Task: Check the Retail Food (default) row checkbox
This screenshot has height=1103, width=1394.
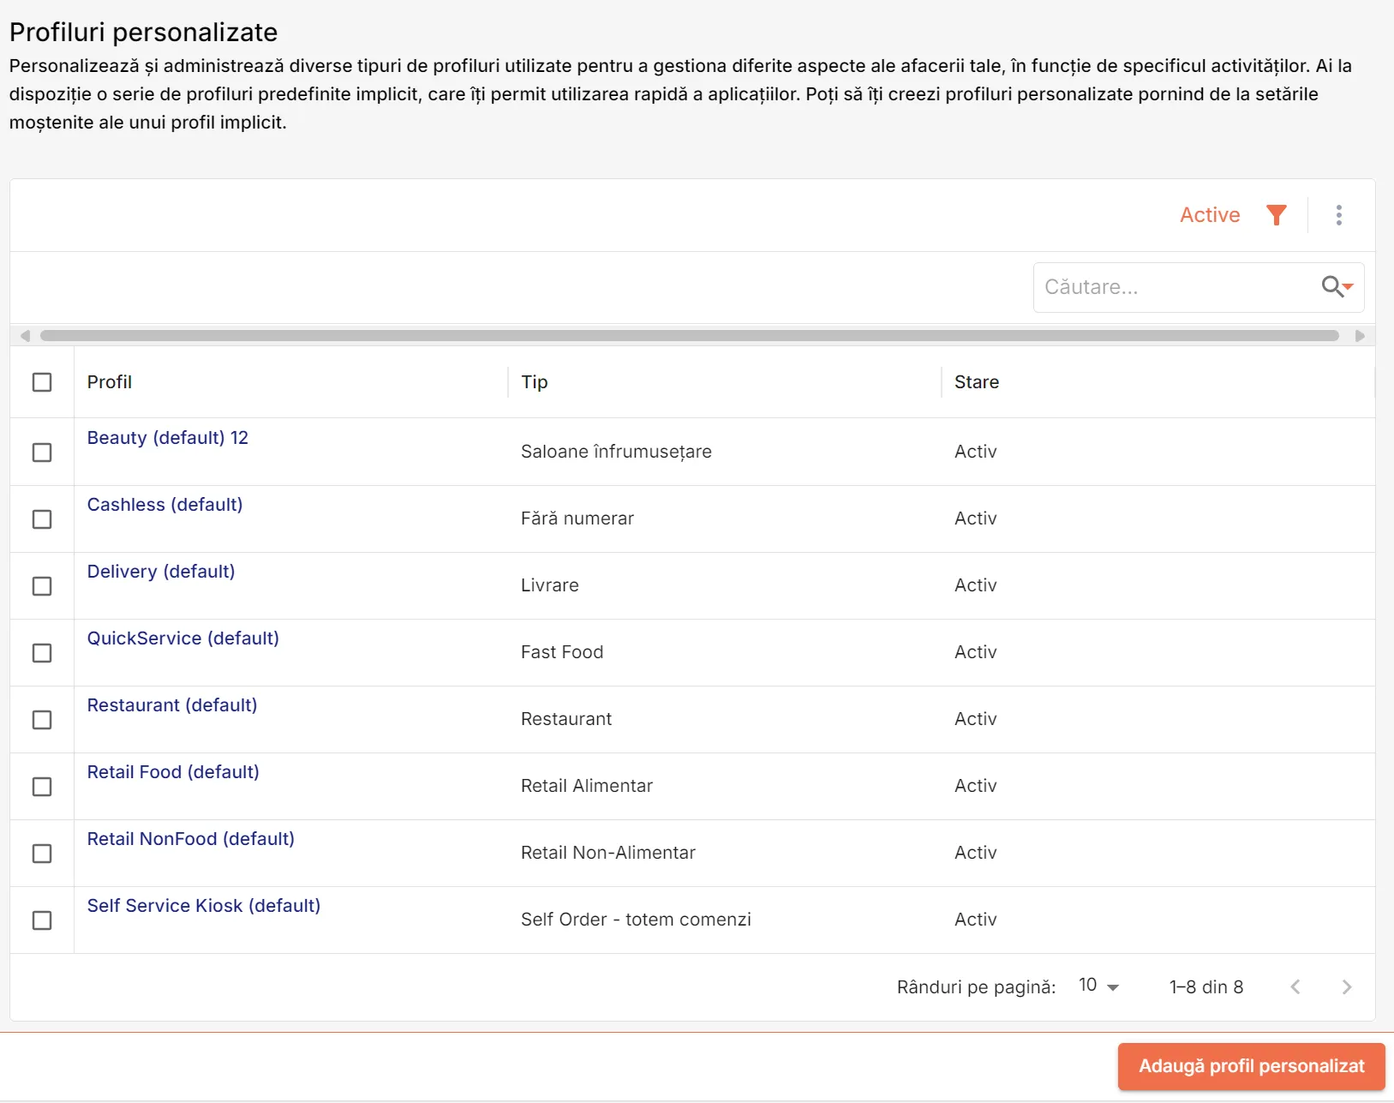Action: pyautogui.click(x=42, y=787)
